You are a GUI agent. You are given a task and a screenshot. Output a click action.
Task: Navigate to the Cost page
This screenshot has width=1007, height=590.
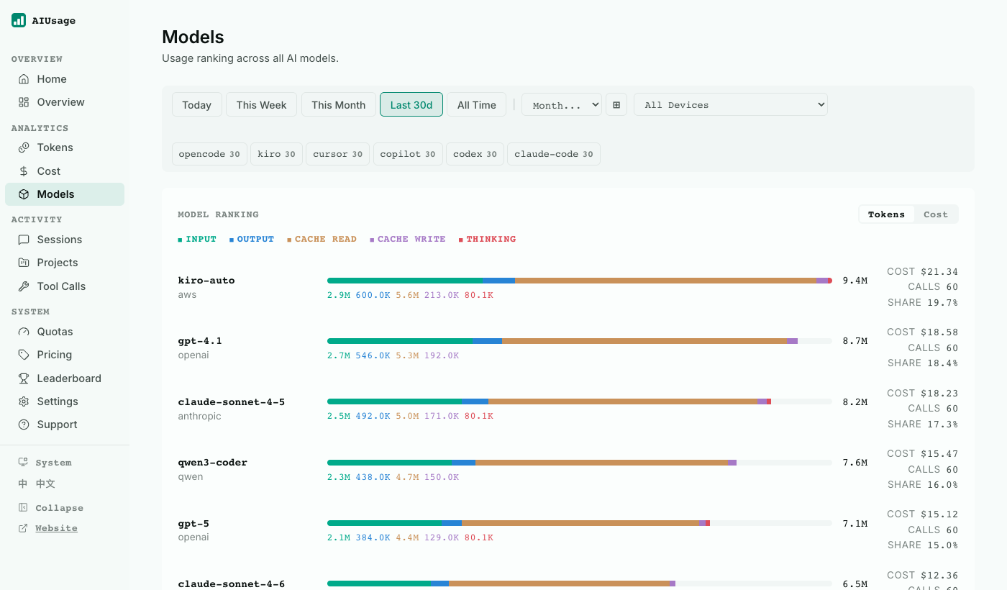pyautogui.click(x=65, y=171)
